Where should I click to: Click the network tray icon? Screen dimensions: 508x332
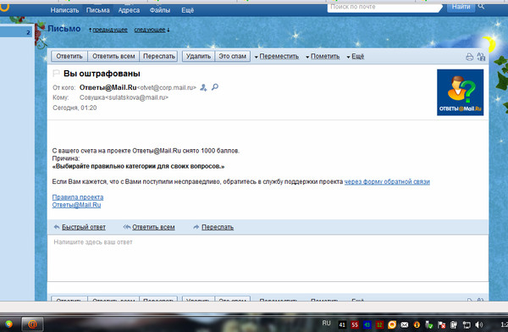[467, 324]
